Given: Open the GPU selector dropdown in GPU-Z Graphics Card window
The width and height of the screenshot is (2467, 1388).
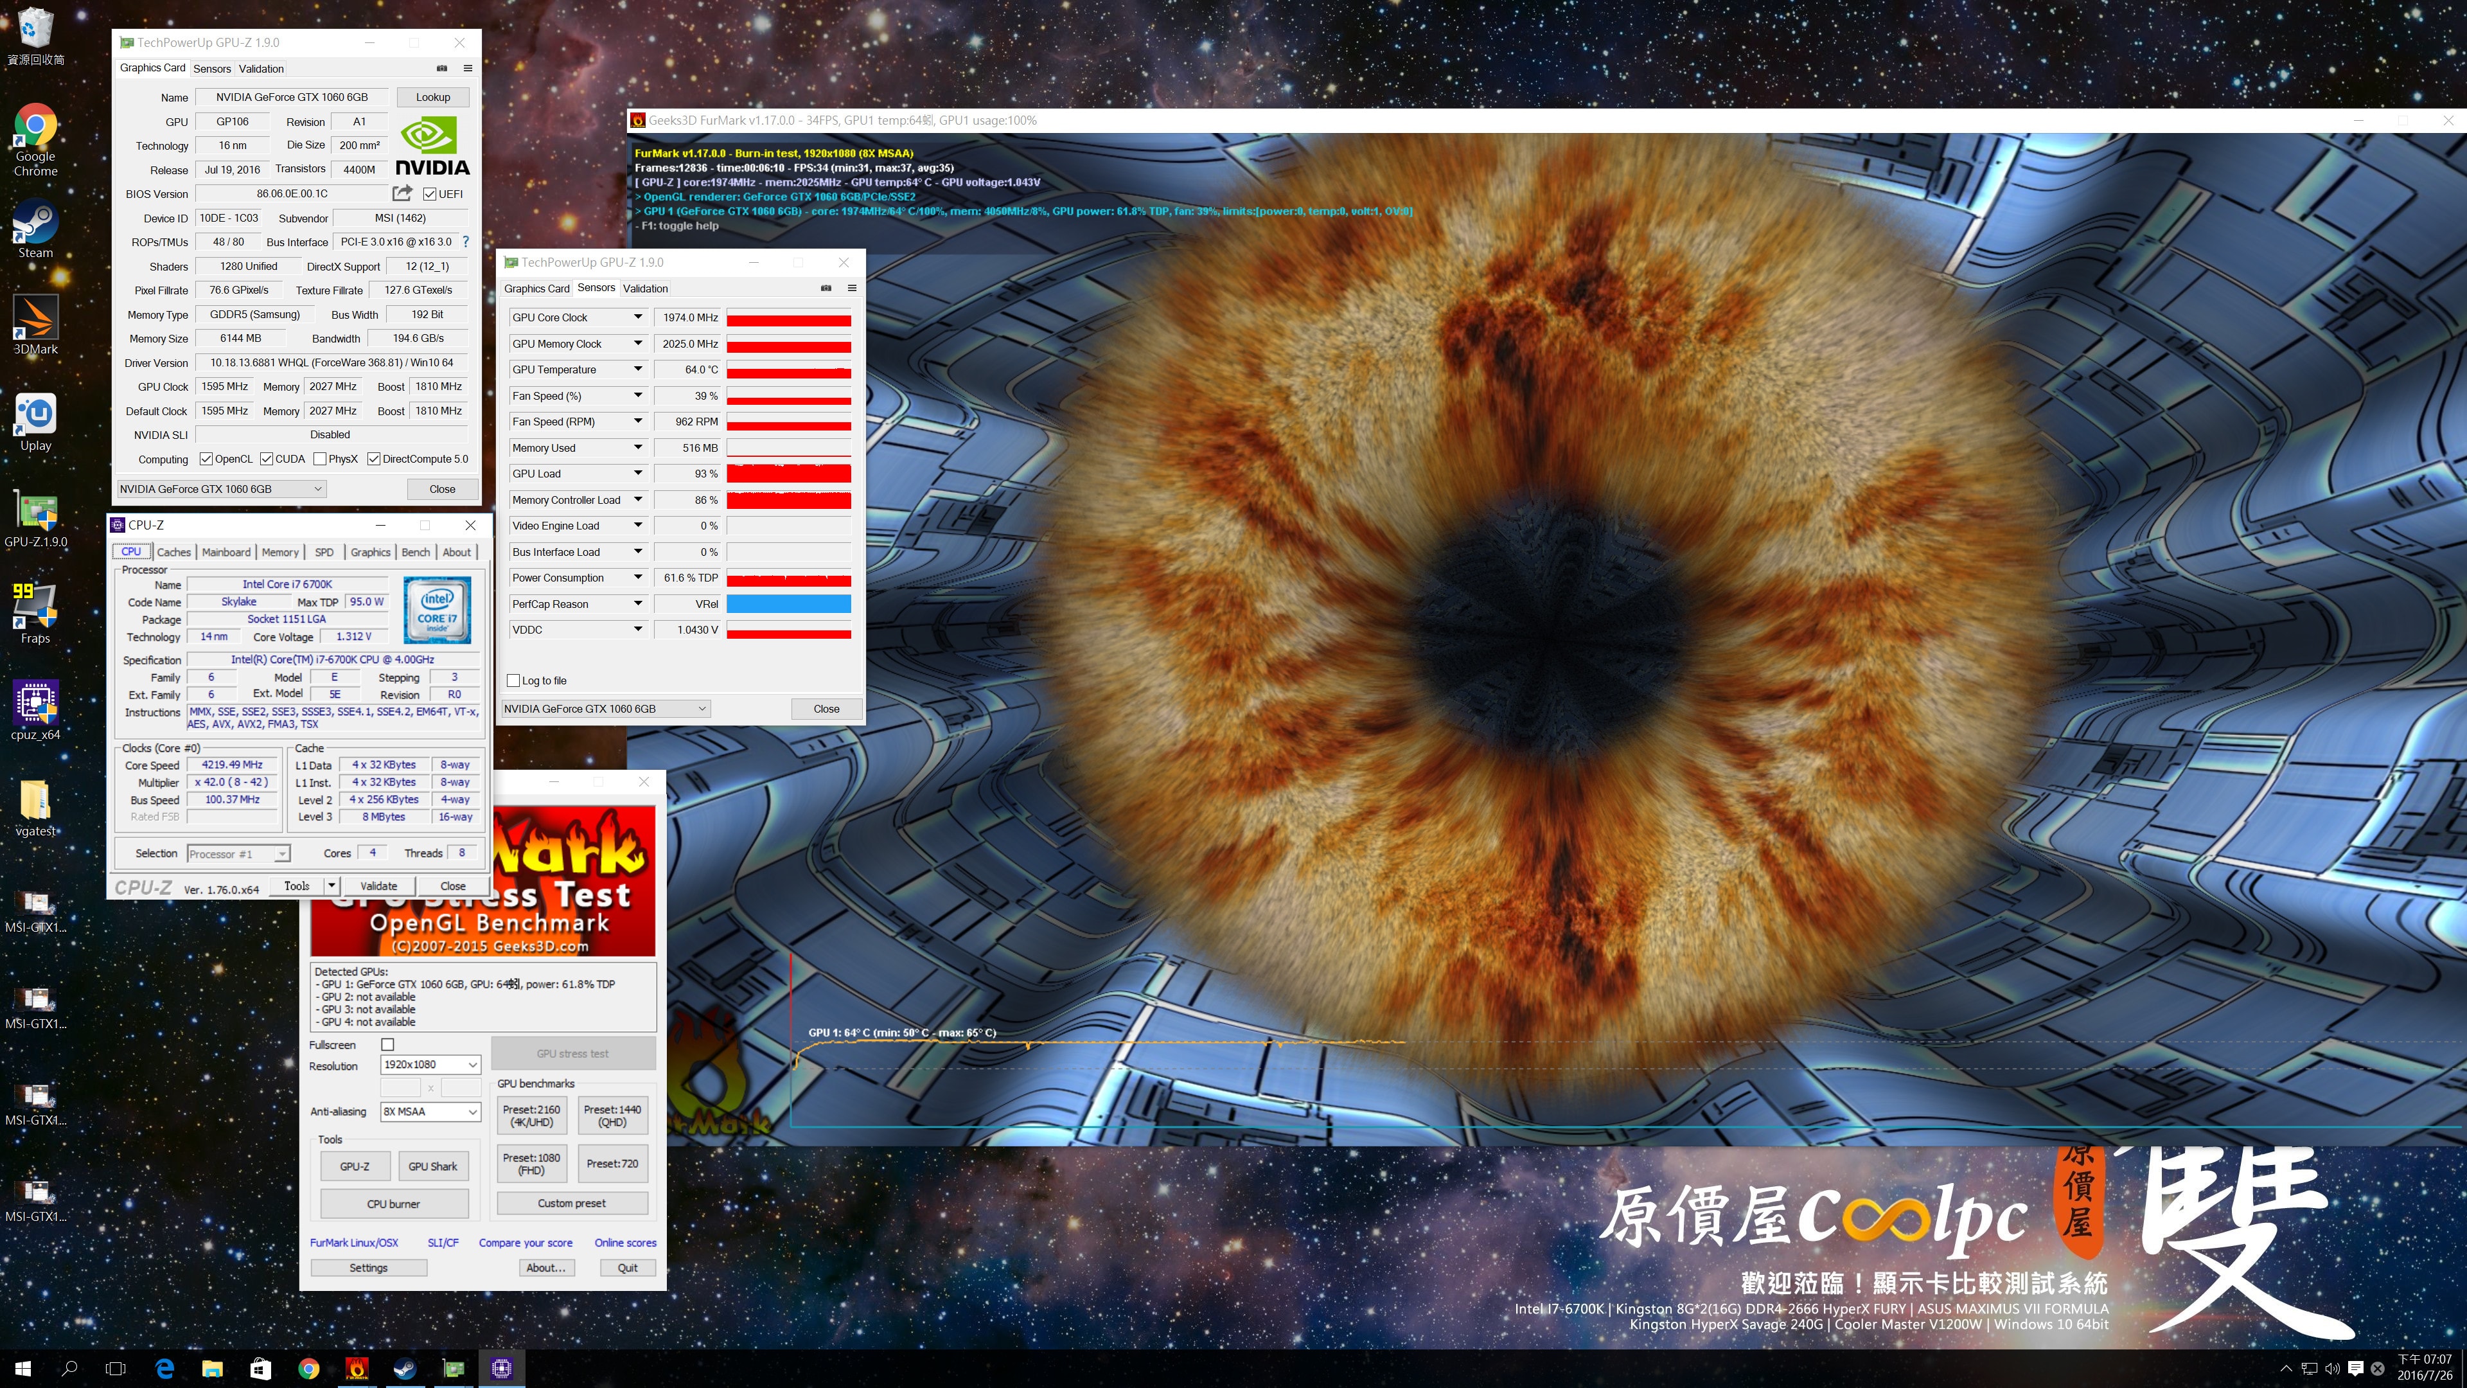Looking at the screenshot, I should [221, 488].
